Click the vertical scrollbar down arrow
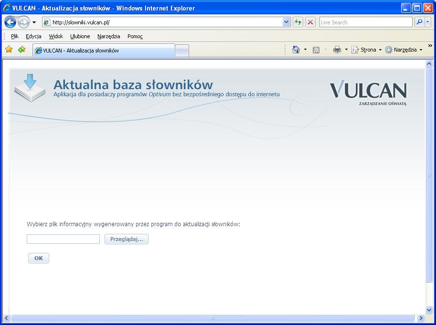 click(x=429, y=310)
